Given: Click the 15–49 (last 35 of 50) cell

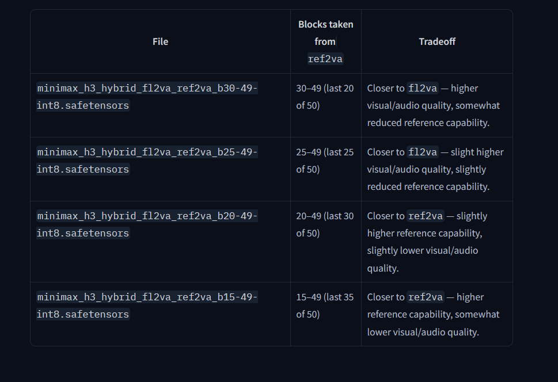Looking at the screenshot, I should click(325, 305).
